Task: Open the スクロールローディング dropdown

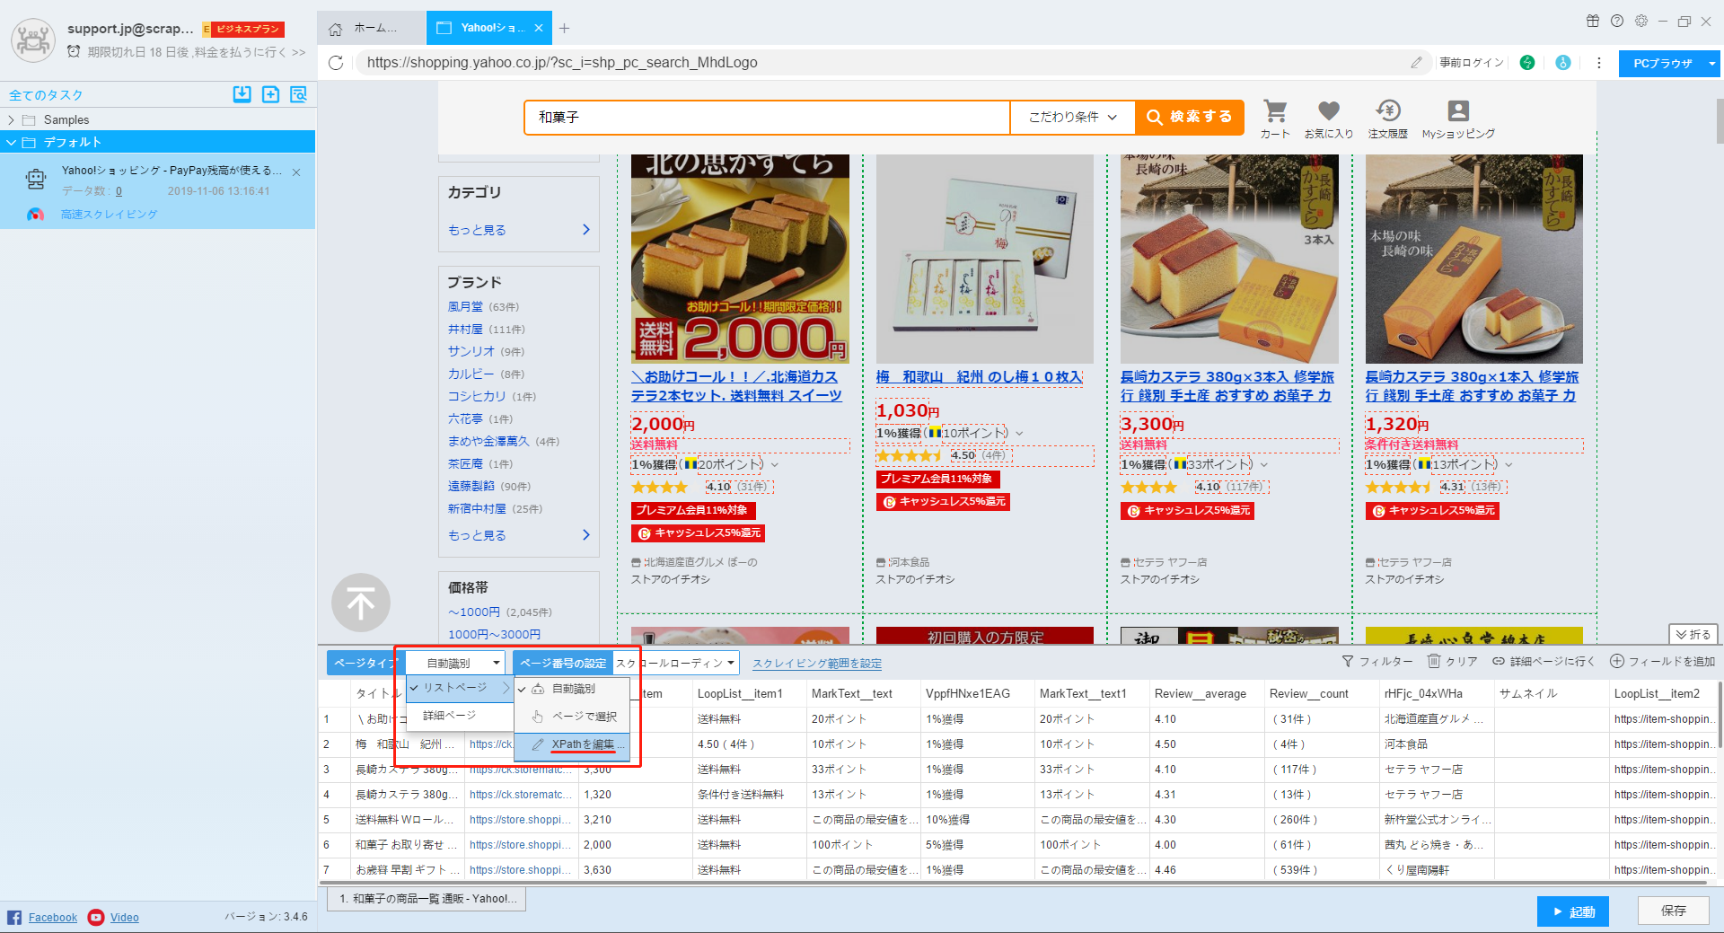Action: pyautogui.click(x=676, y=663)
